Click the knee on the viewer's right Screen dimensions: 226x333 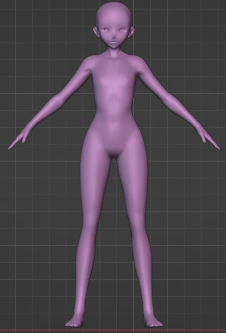[x=138, y=221]
